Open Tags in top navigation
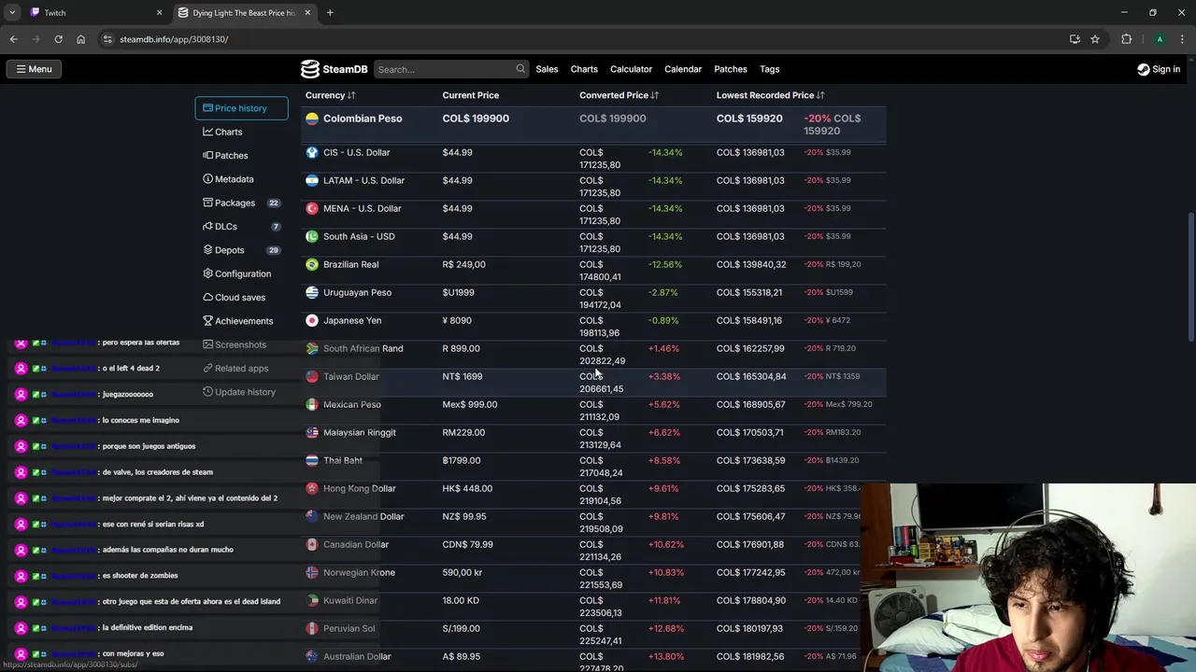Viewport: 1196px width, 672px height. pos(770,69)
